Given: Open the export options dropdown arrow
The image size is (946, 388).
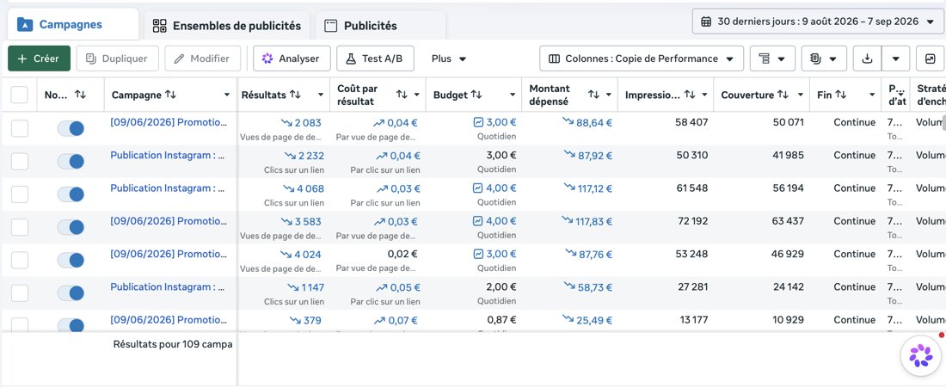Looking at the screenshot, I should click(x=896, y=59).
